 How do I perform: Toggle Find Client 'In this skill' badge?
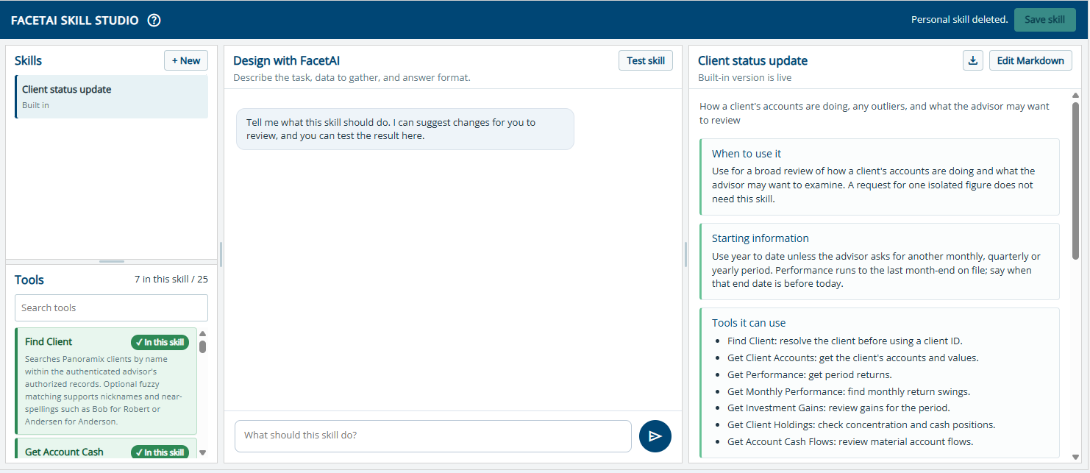[160, 342]
